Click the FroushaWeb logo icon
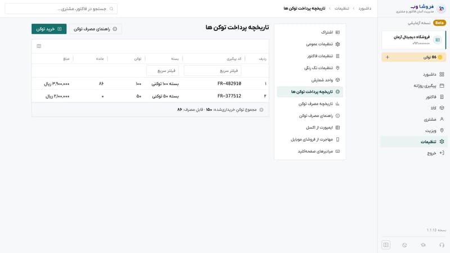 click(441, 9)
